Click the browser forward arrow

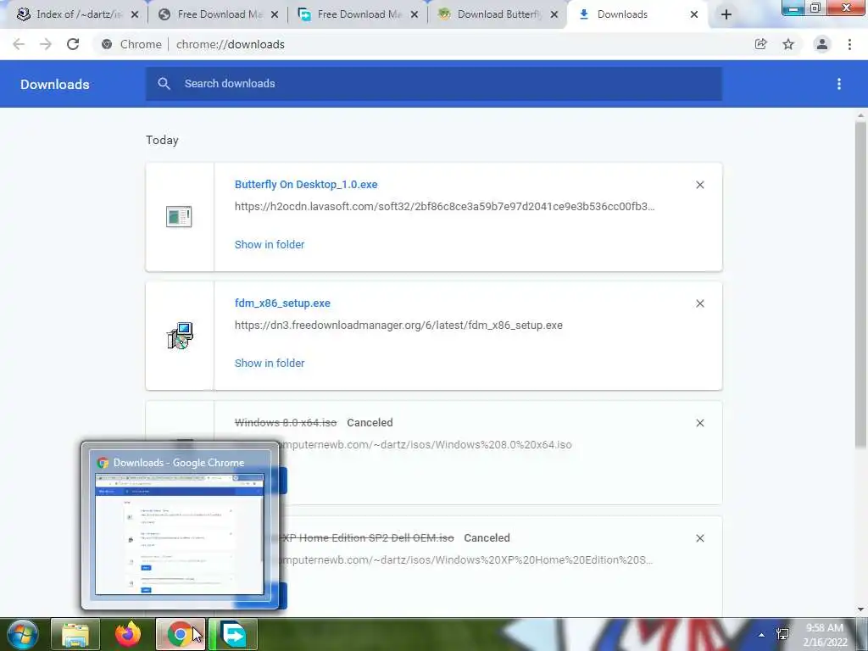[46, 44]
